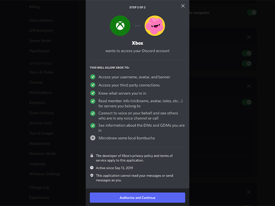Remove the first connection with X icon

(x=249, y=37)
